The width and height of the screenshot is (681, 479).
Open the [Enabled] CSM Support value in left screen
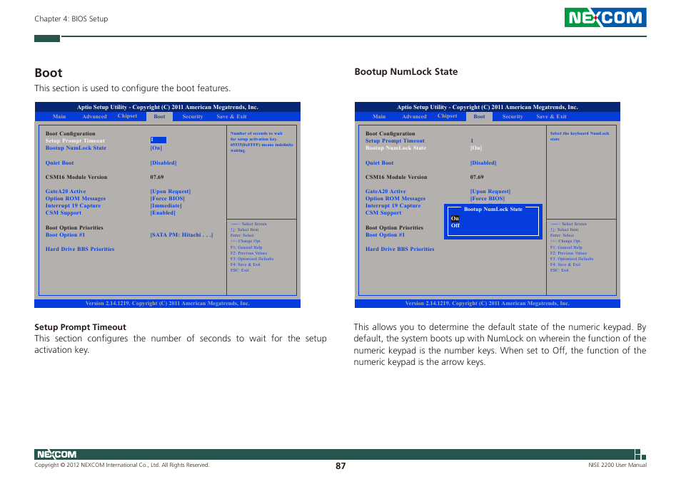163,213
